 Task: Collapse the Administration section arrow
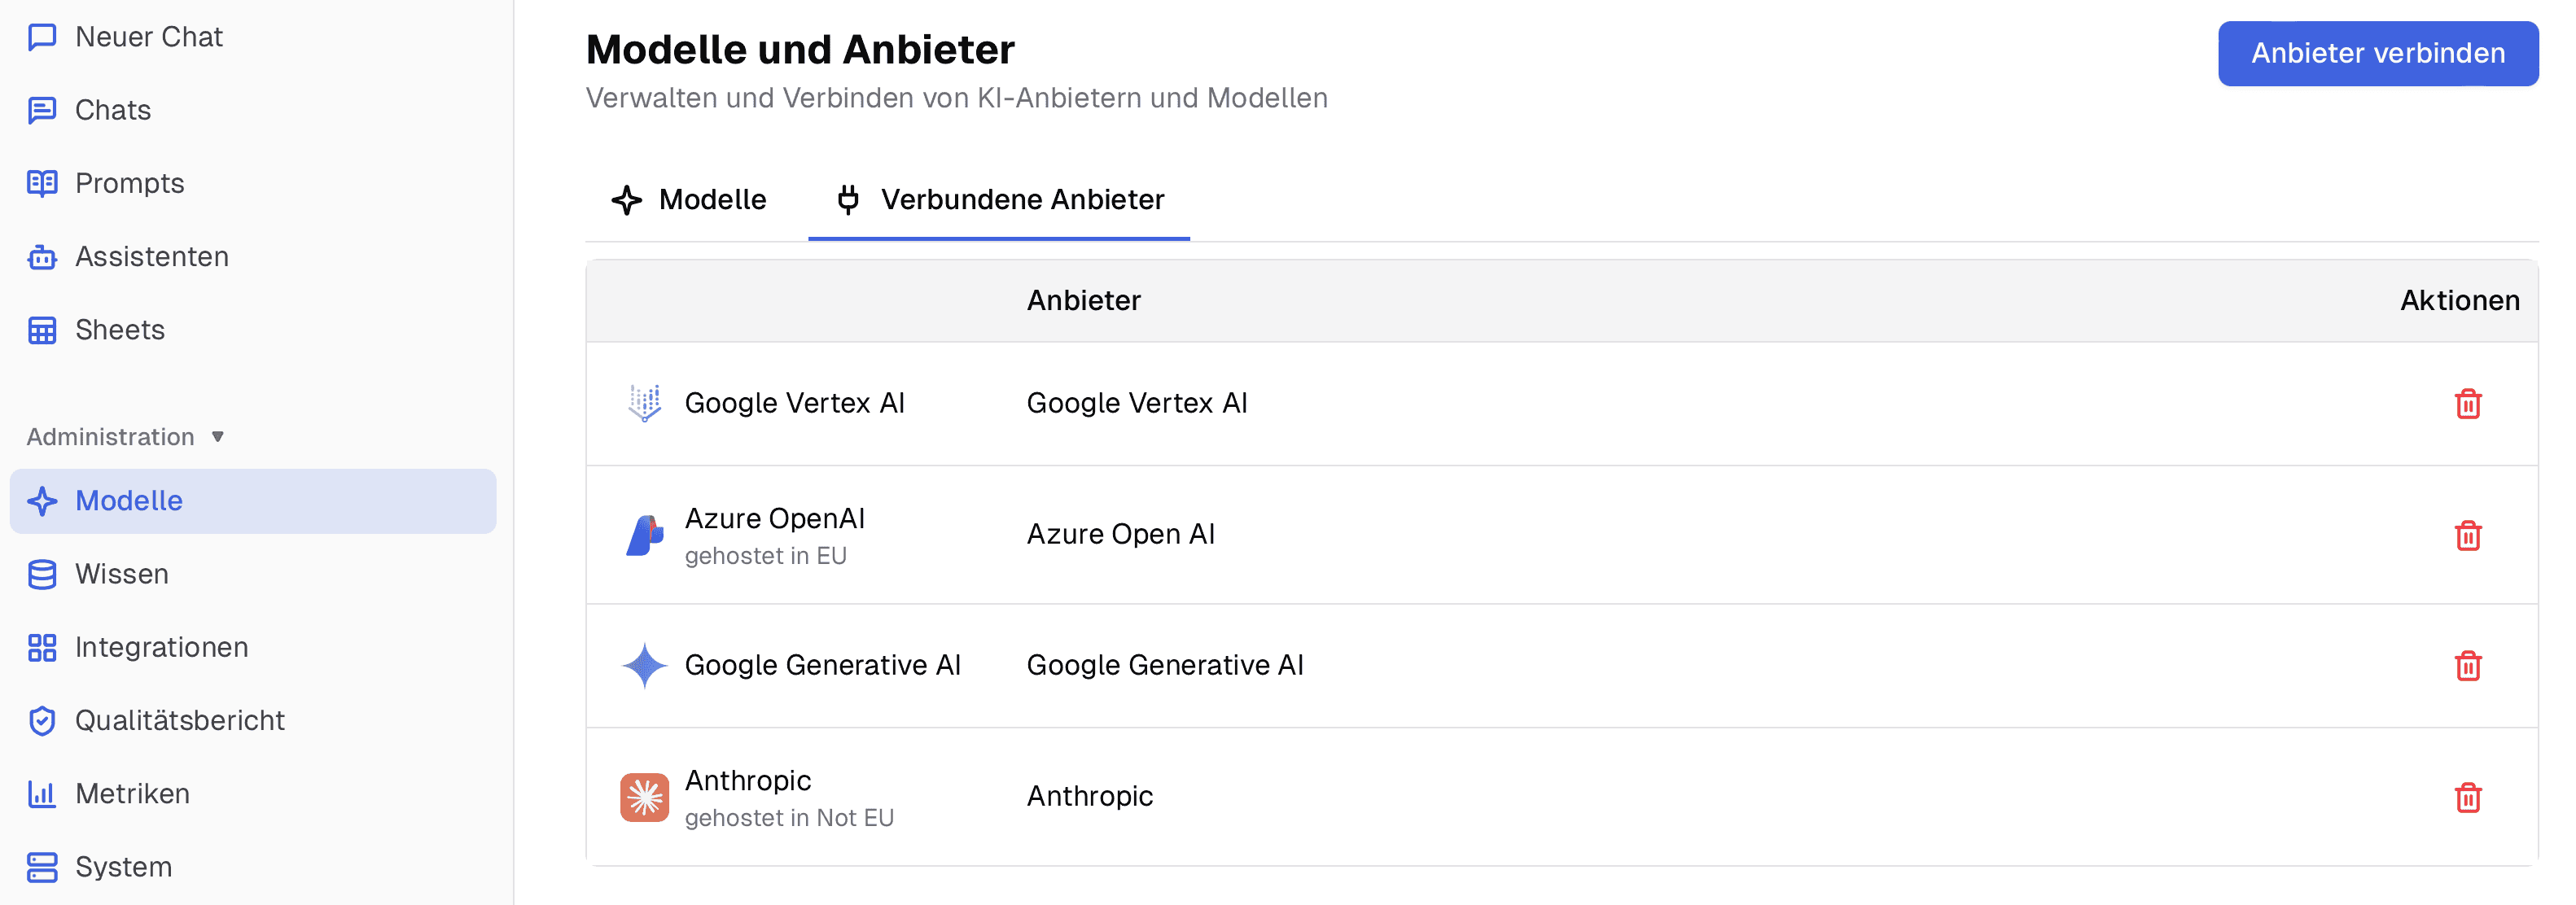(x=218, y=437)
